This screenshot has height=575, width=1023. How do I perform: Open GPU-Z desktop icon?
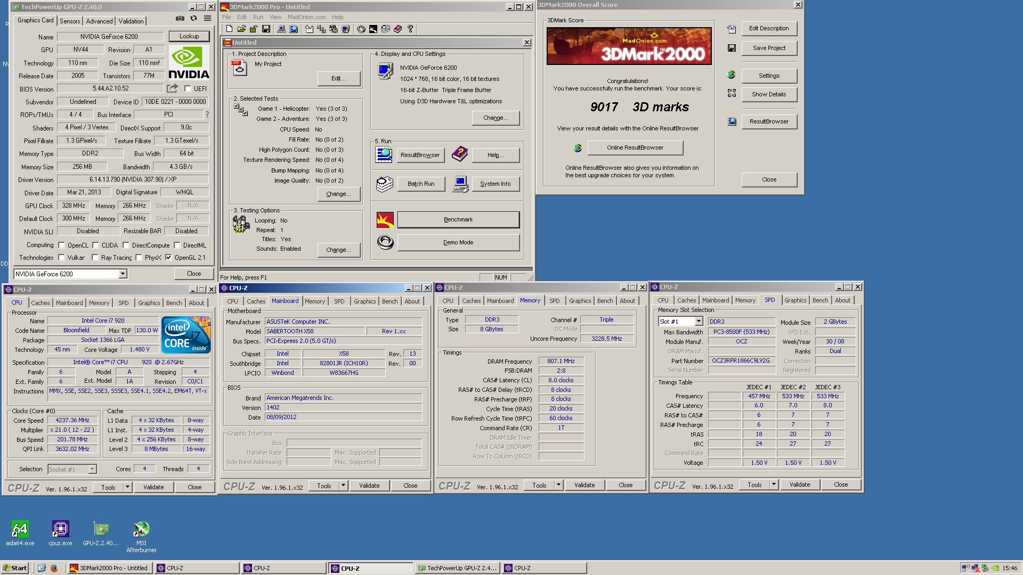pyautogui.click(x=101, y=533)
